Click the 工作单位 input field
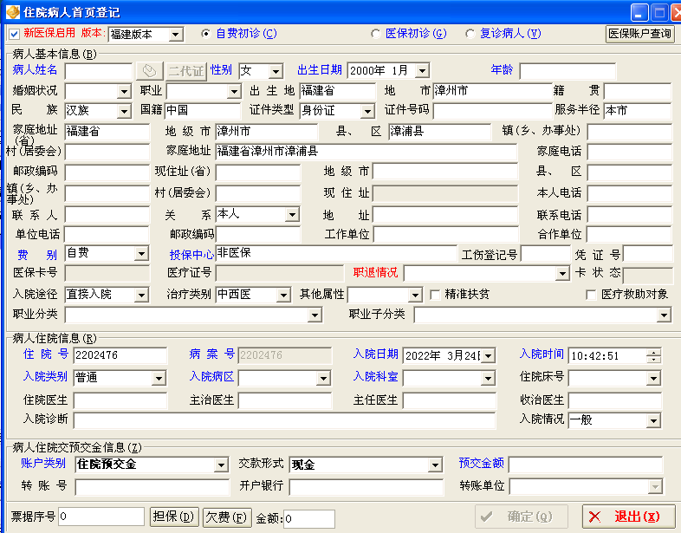The width and height of the screenshot is (681, 533). (x=445, y=235)
